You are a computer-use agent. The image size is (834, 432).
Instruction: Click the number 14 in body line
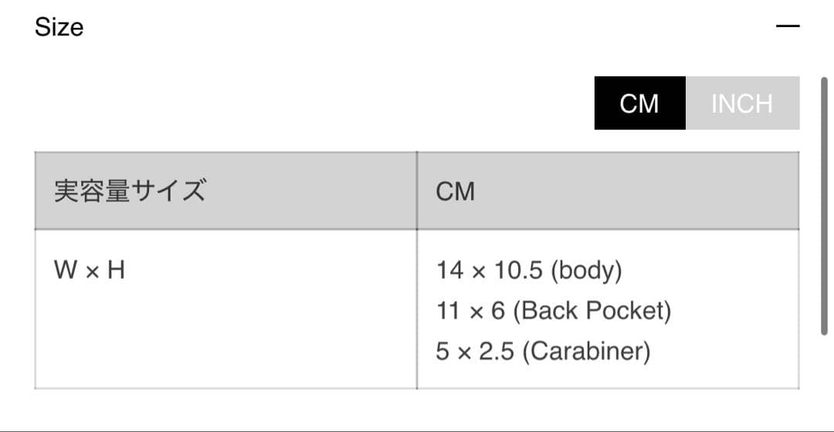449,271
